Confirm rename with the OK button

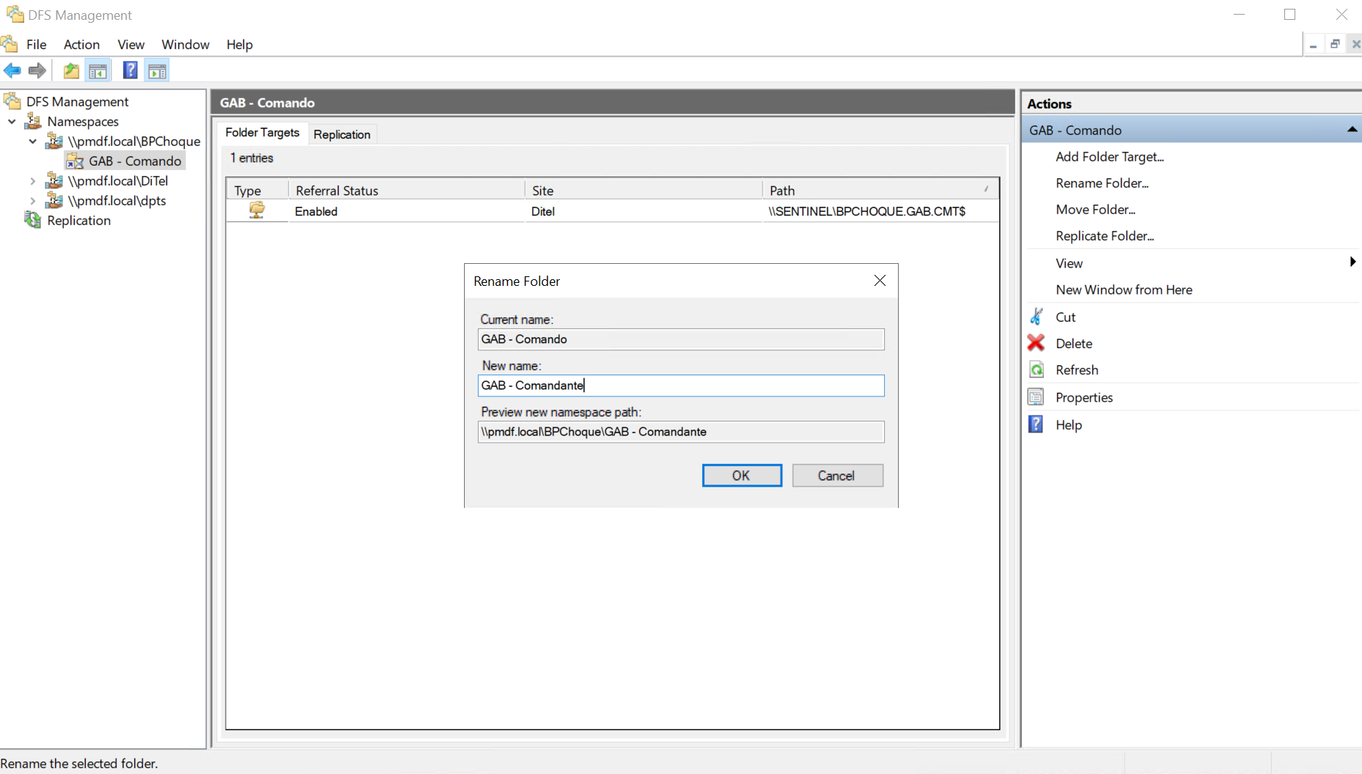coord(741,476)
